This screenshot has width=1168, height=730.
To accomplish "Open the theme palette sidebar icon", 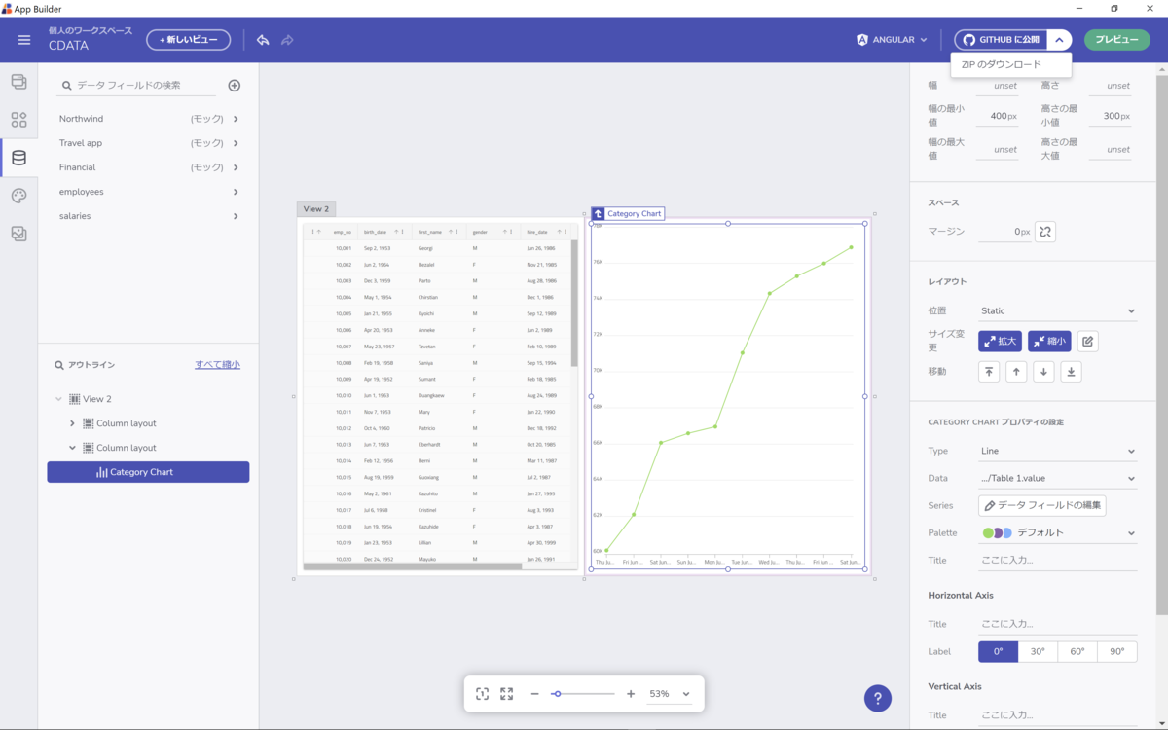I will tap(18, 196).
